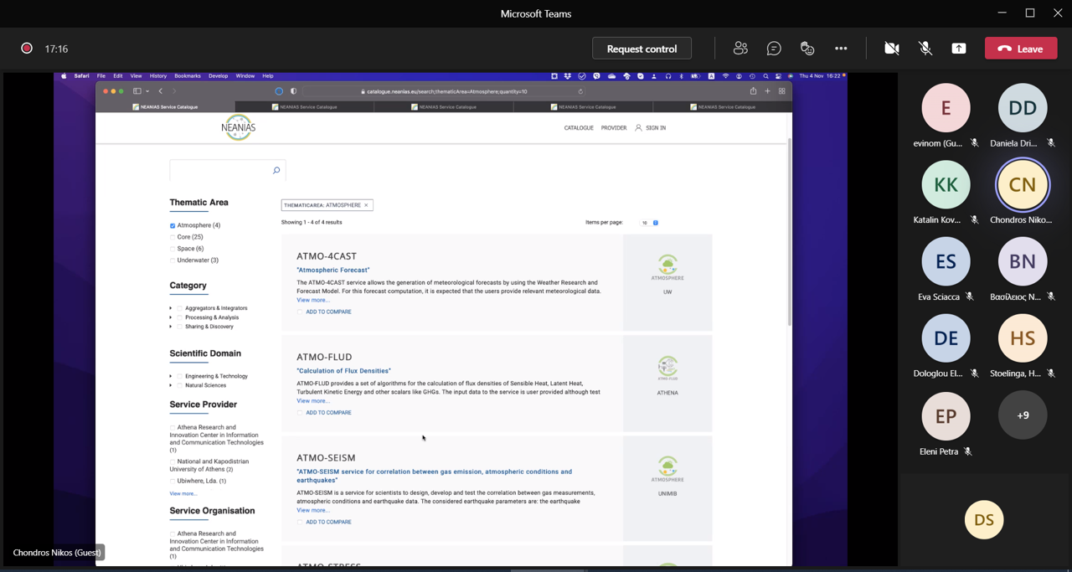The width and height of the screenshot is (1072, 572).
Task: Check the Underwater (3) thematic area
Action: (173, 260)
